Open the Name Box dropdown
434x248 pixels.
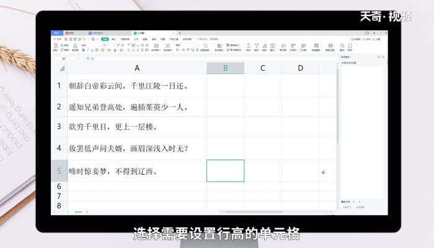pyautogui.click(x=77, y=59)
